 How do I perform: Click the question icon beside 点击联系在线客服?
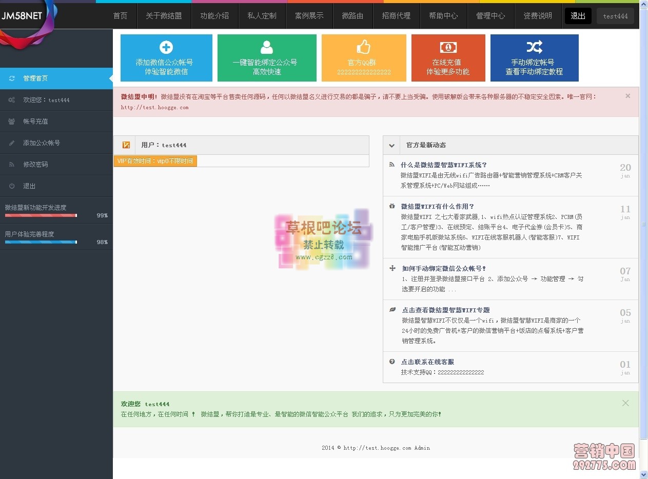click(x=392, y=362)
